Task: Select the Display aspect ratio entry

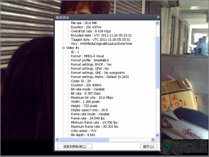Action: [89, 110]
